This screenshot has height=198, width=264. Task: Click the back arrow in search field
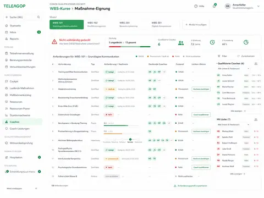point(7,17)
